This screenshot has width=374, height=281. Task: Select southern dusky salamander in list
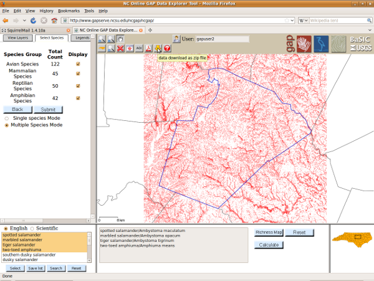pyautogui.click(x=44, y=255)
